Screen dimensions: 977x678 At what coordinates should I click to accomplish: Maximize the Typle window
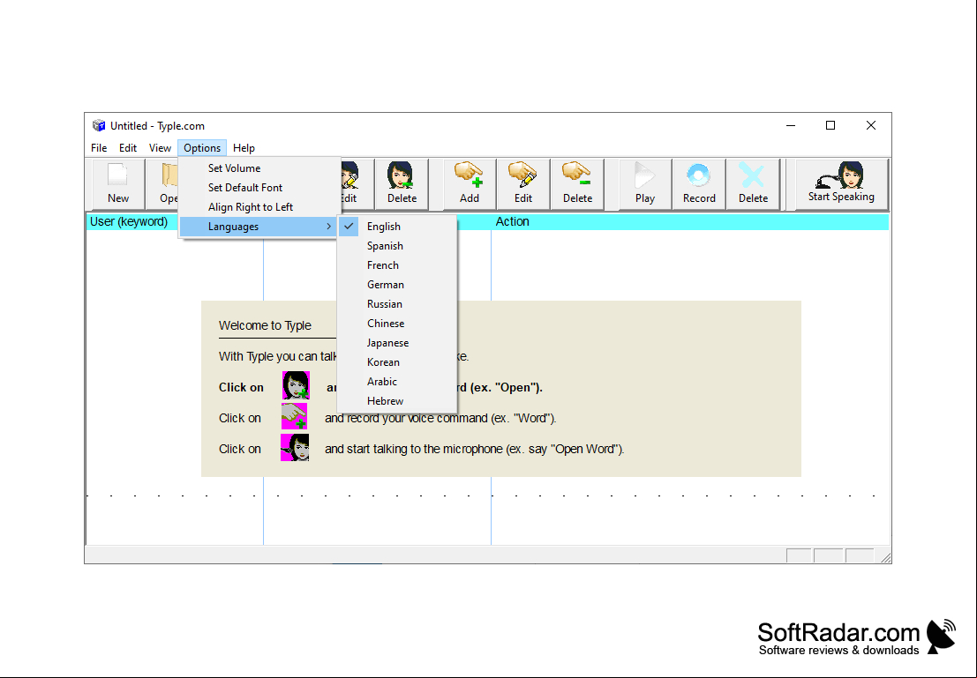pos(830,126)
